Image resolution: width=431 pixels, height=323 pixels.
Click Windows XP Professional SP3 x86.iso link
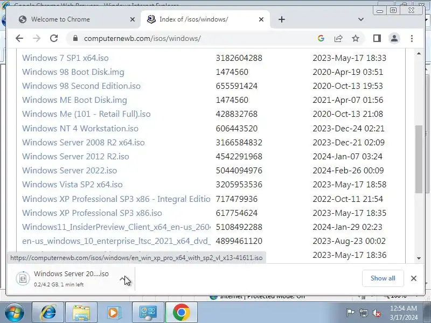(x=92, y=213)
